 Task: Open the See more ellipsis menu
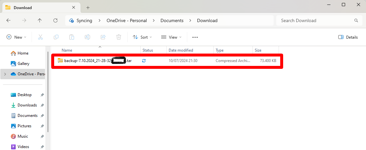pyautogui.click(x=195, y=37)
